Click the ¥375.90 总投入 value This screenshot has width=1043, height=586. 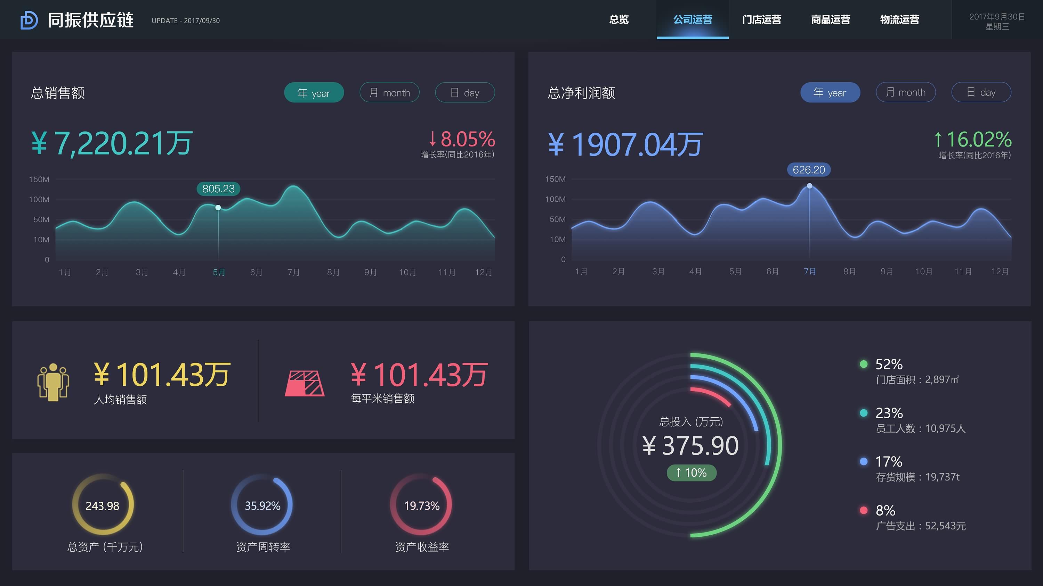[690, 446]
